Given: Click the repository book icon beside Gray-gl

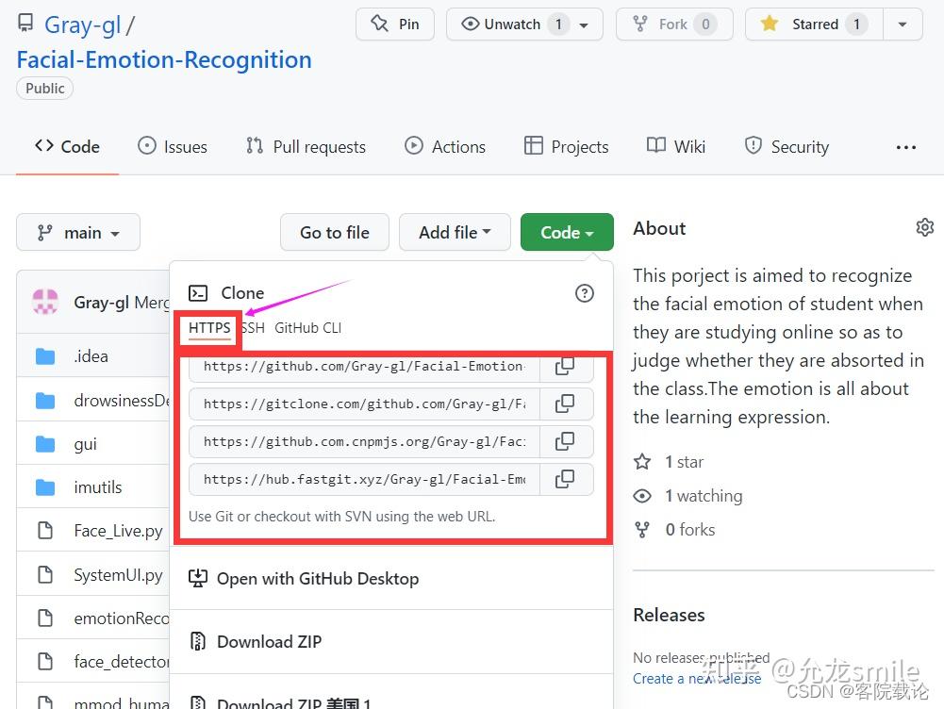Looking at the screenshot, I should pos(25,21).
